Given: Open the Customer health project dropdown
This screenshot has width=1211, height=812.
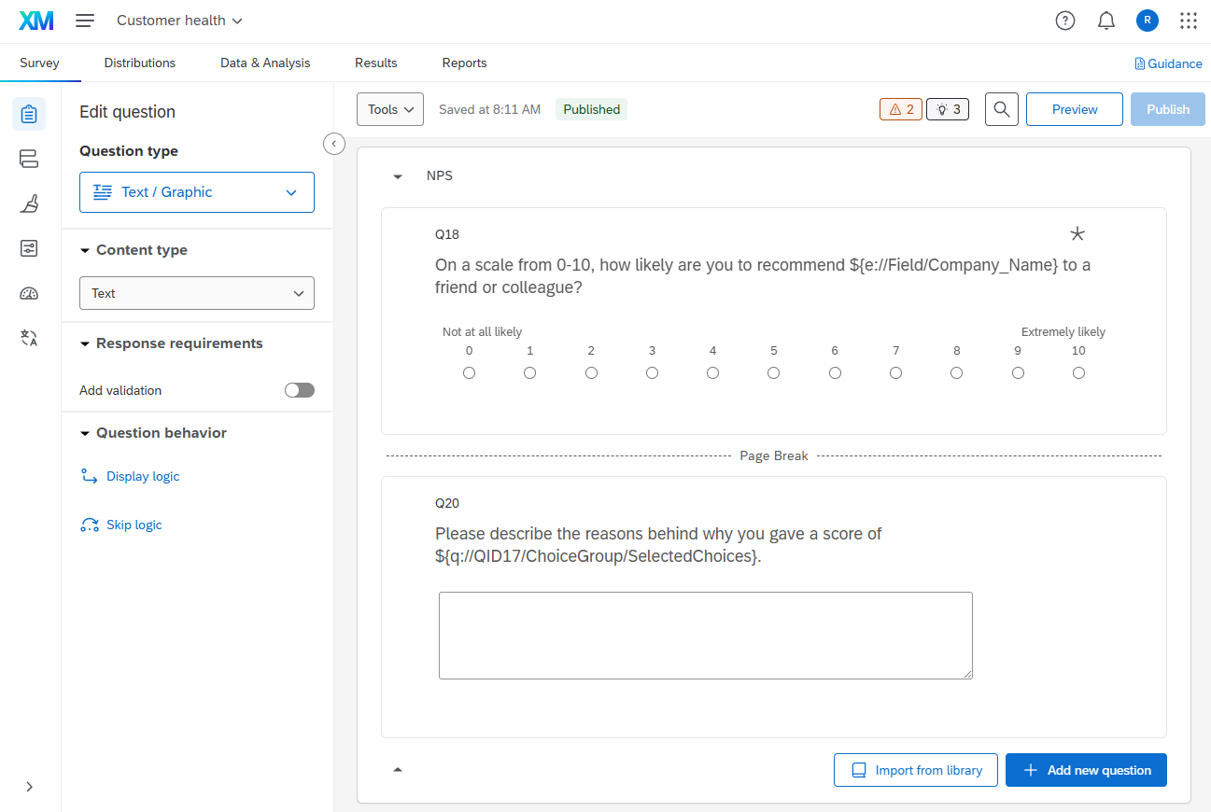Looking at the screenshot, I should [179, 21].
